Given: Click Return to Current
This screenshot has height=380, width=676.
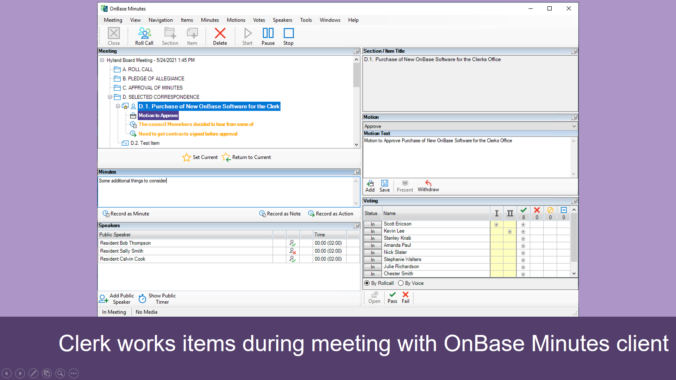Looking at the screenshot, I should [246, 157].
